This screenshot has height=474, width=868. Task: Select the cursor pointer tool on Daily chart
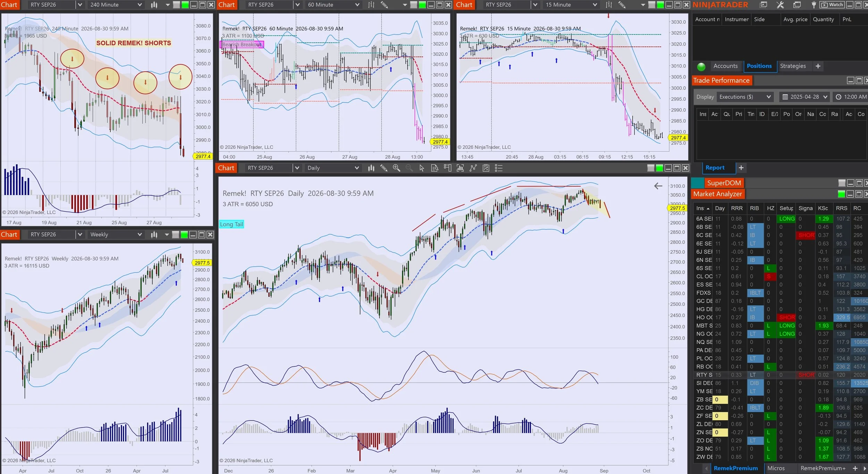(x=422, y=168)
